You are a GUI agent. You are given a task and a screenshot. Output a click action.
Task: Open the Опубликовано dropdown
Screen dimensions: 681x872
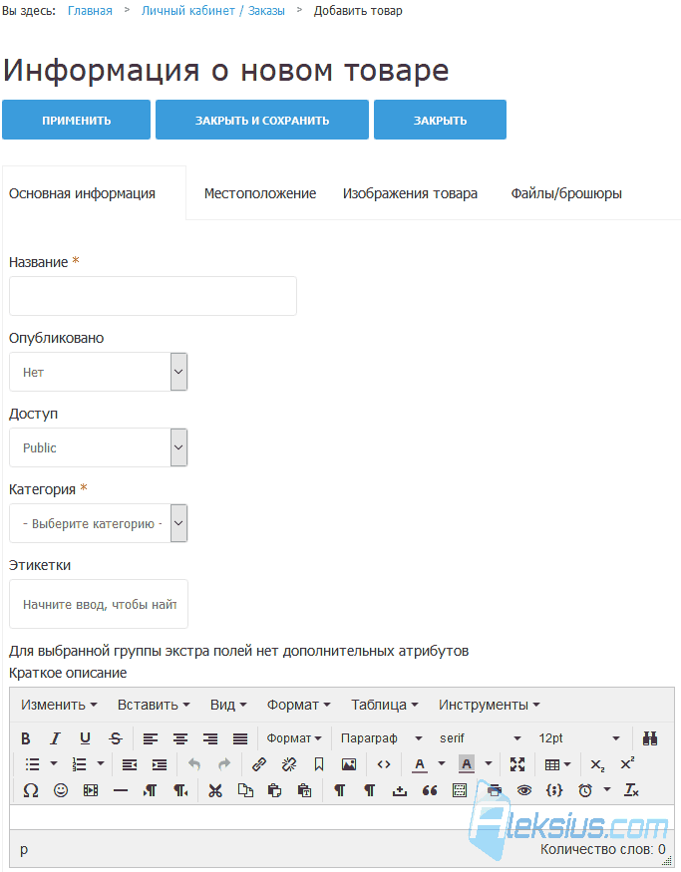[x=98, y=372]
